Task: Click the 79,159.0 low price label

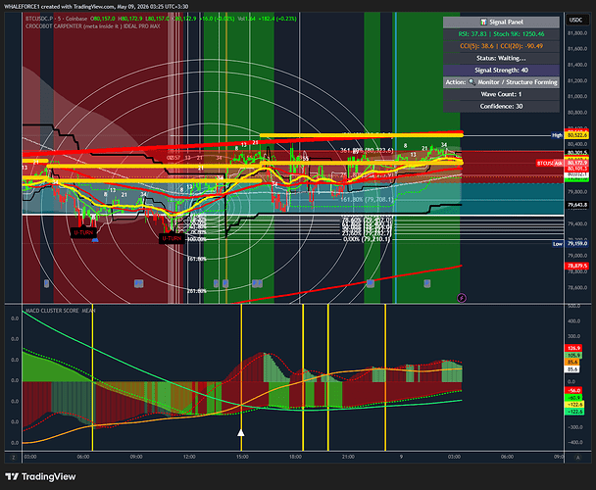Action: coord(577,244)
